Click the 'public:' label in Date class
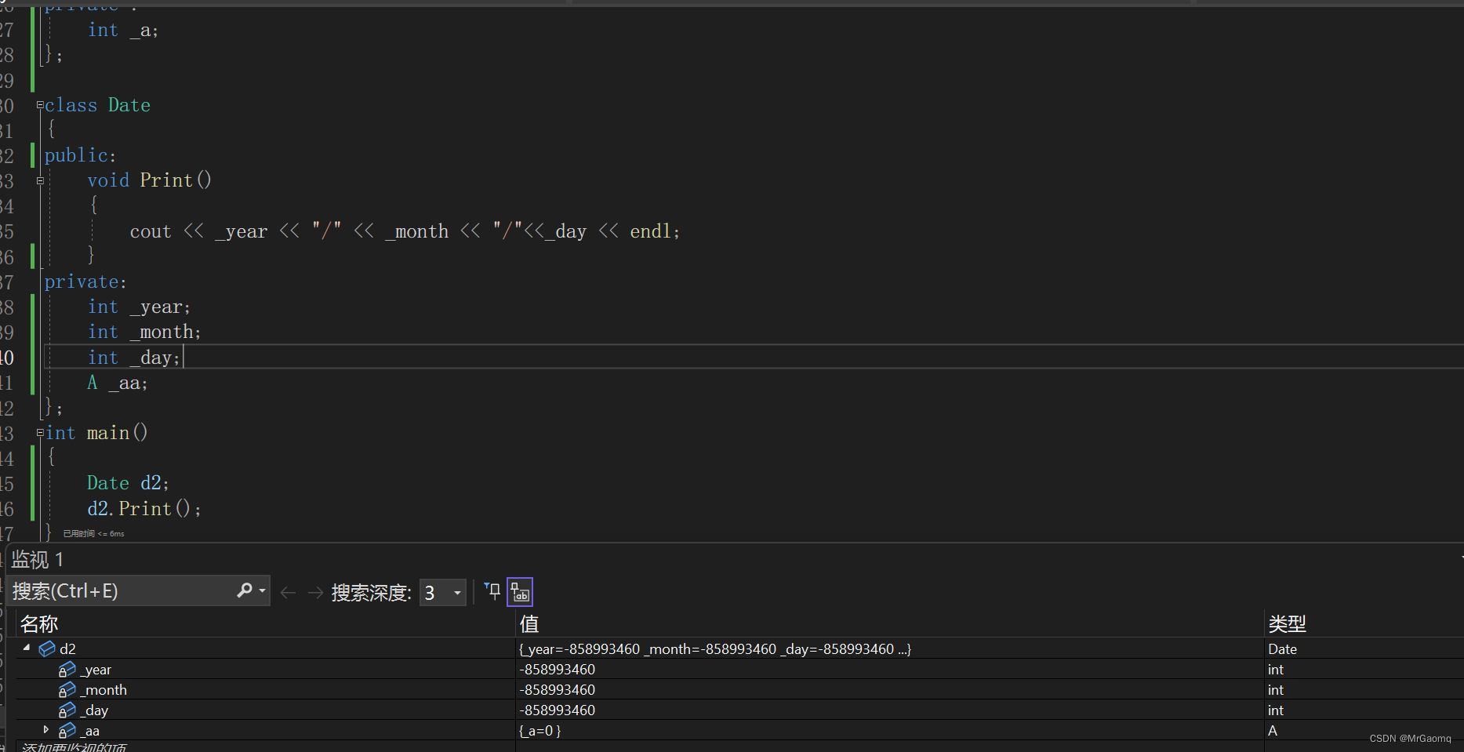 pos(80,155)
